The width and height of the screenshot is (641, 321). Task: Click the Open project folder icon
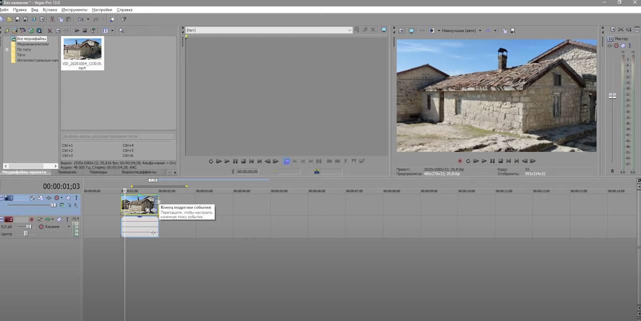coord(10,20)
